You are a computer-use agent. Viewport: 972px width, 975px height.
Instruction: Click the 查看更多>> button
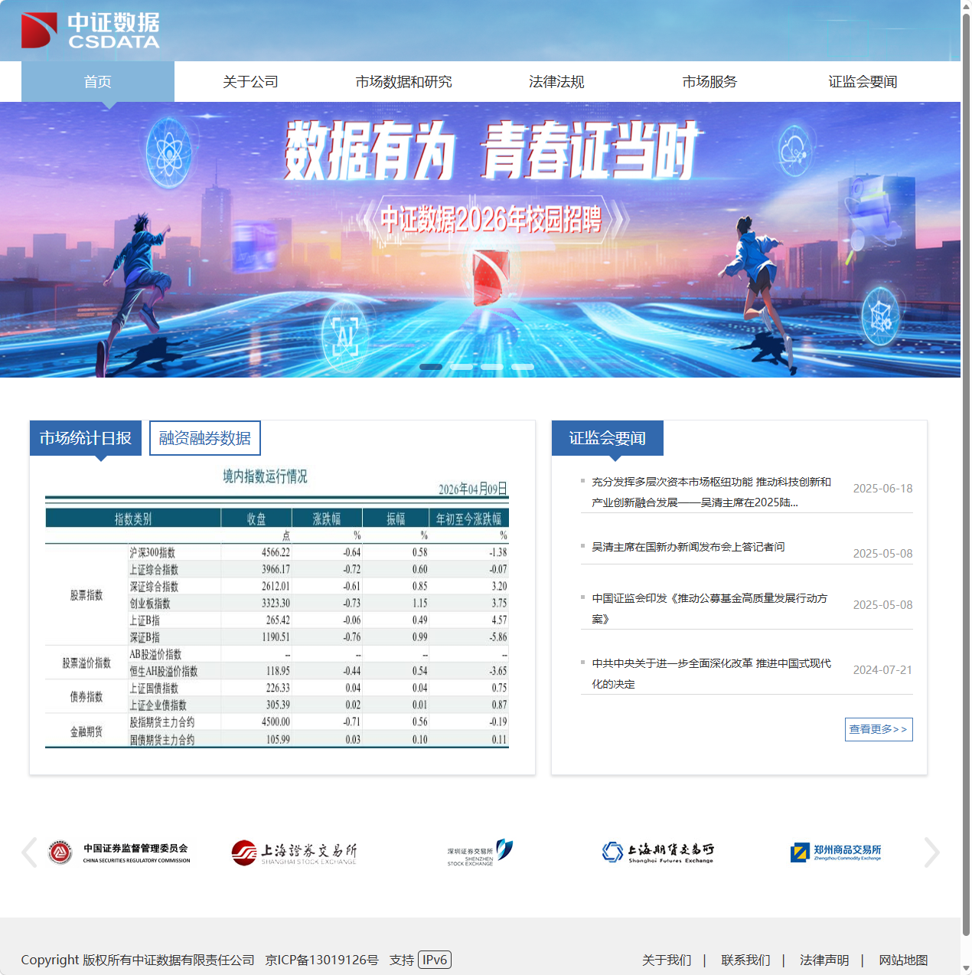click(x=878, y=729)
